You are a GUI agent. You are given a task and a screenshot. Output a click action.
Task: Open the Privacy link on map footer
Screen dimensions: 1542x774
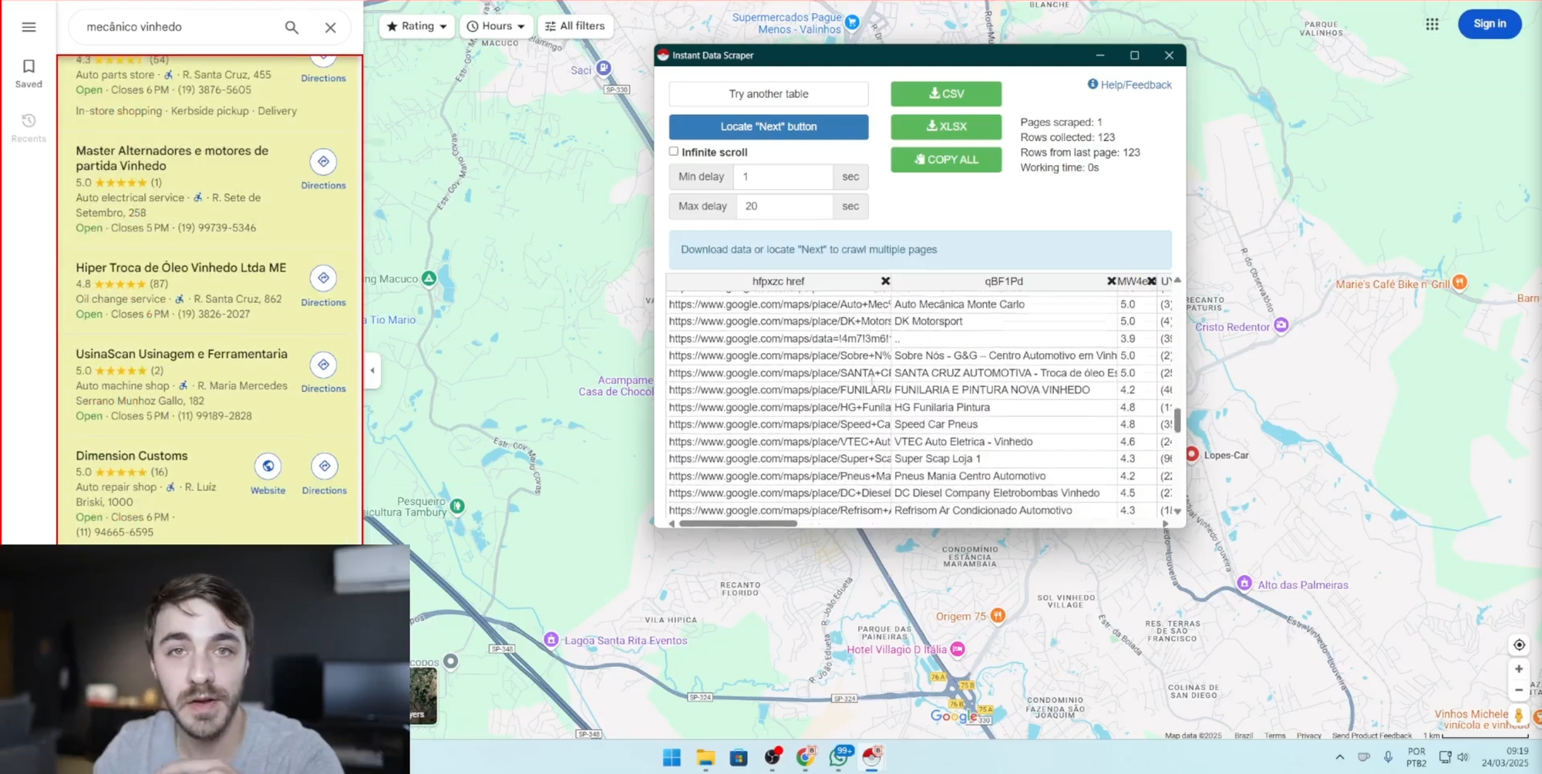pyautogui.click(x=1308, y=735)
